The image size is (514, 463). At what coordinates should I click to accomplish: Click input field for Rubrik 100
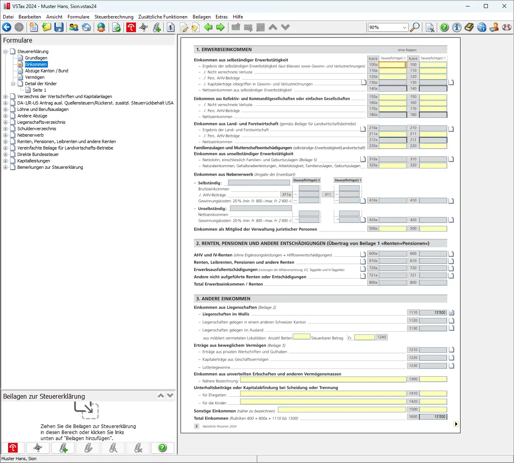[433, 65]
